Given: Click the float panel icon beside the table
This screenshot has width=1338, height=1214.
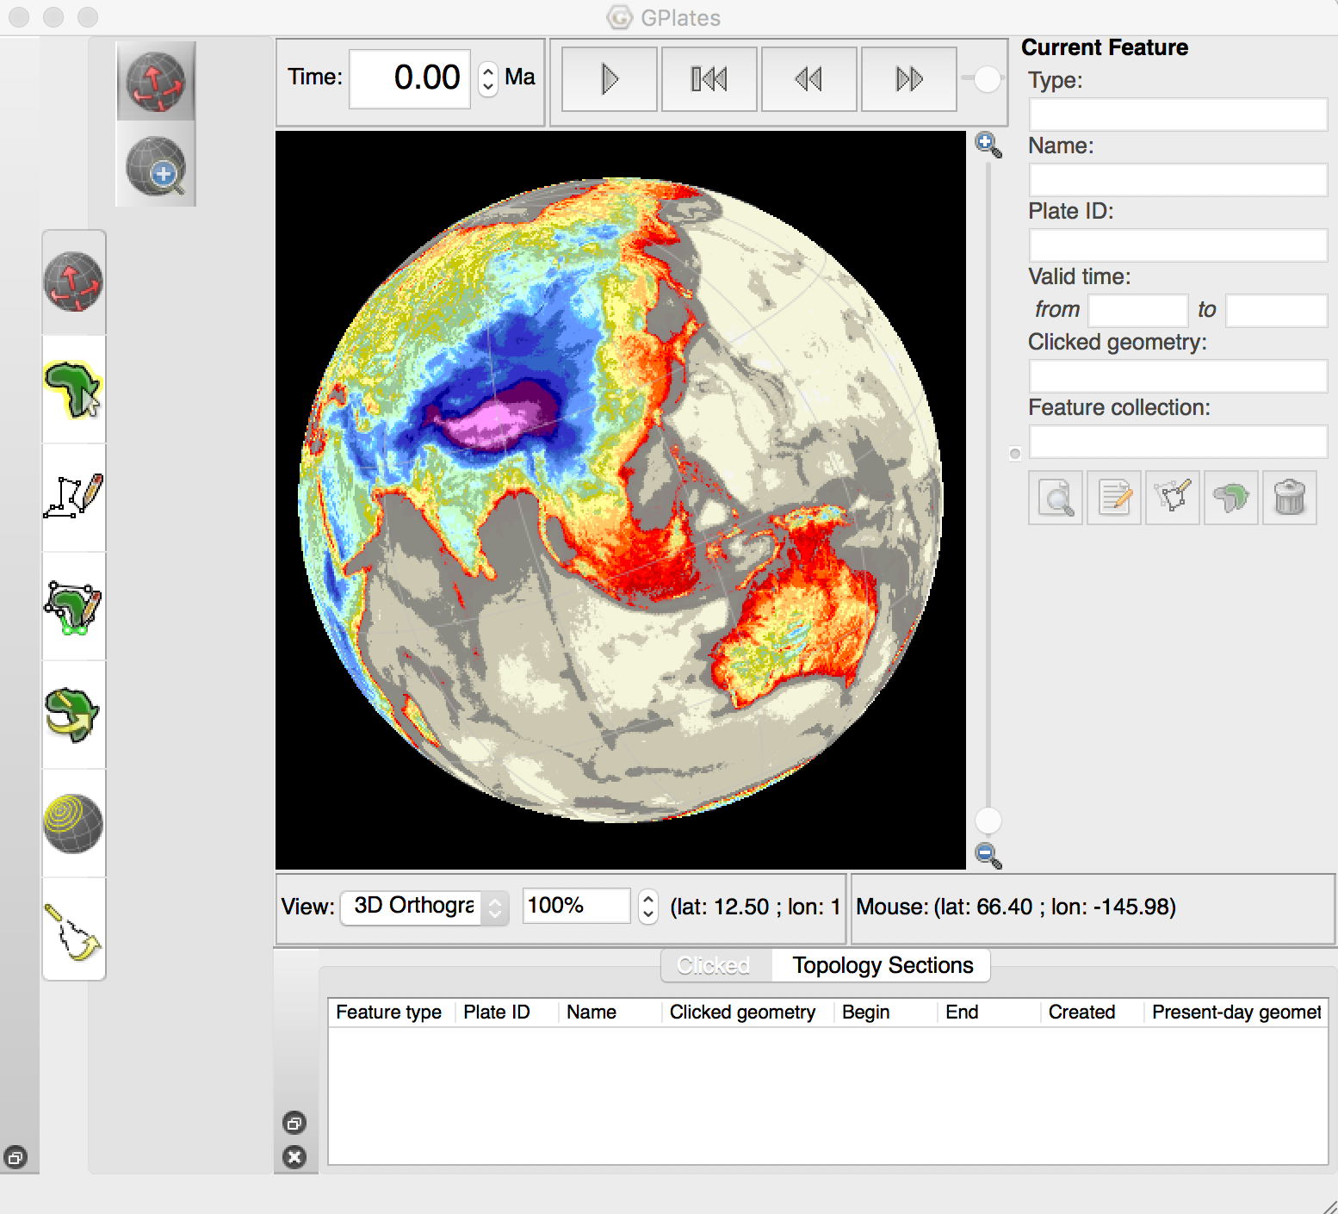Looking at the screenshot, I should click(x=294, y=1123).
